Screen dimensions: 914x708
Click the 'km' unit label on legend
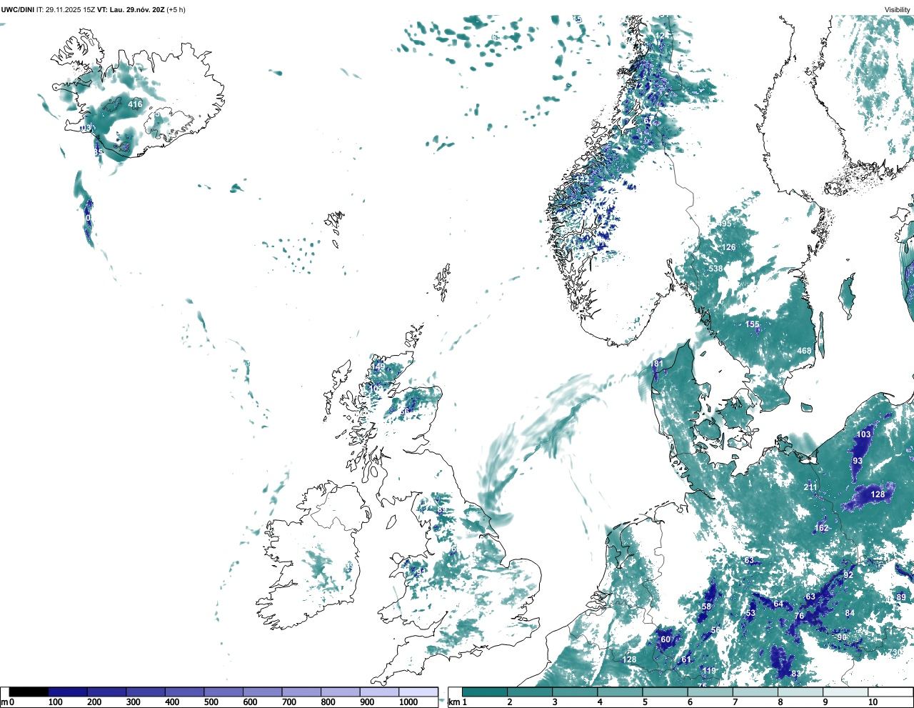pyautogui.click(x=453, y=702)
